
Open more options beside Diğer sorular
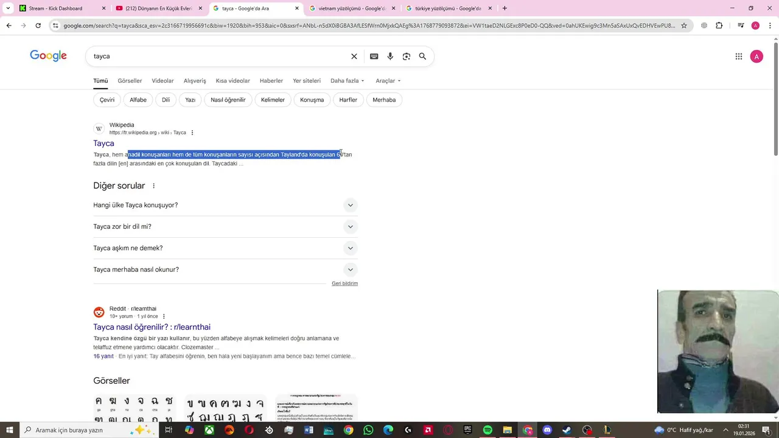[153, 186]
